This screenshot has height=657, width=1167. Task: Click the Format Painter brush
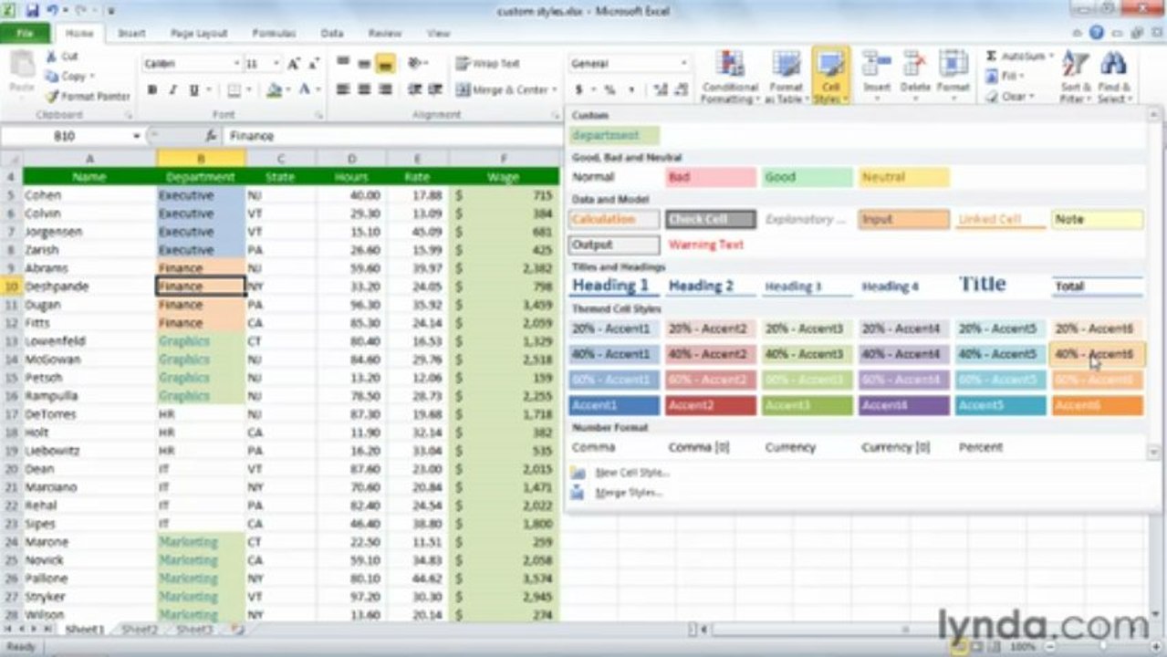tap(51, 96)
